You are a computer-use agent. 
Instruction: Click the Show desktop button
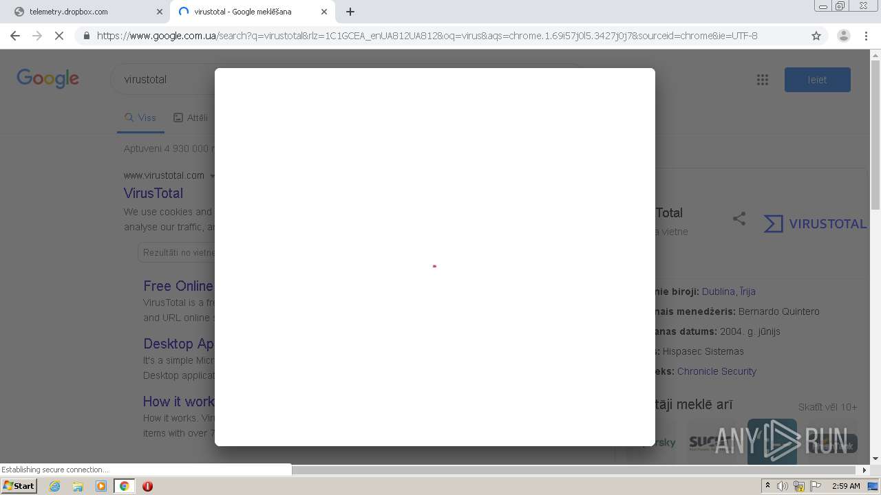point(873,486)
